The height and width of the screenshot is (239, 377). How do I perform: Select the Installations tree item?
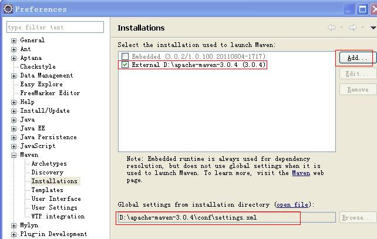click(55, 181)
